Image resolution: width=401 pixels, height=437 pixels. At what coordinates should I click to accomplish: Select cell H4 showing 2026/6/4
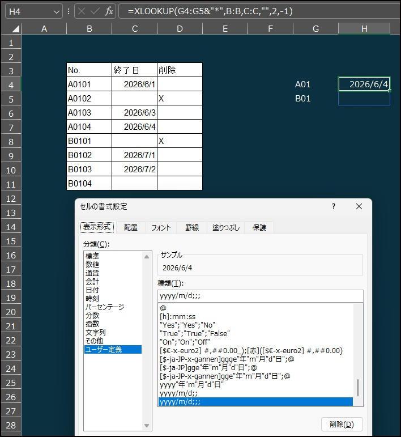pos(364,84)
